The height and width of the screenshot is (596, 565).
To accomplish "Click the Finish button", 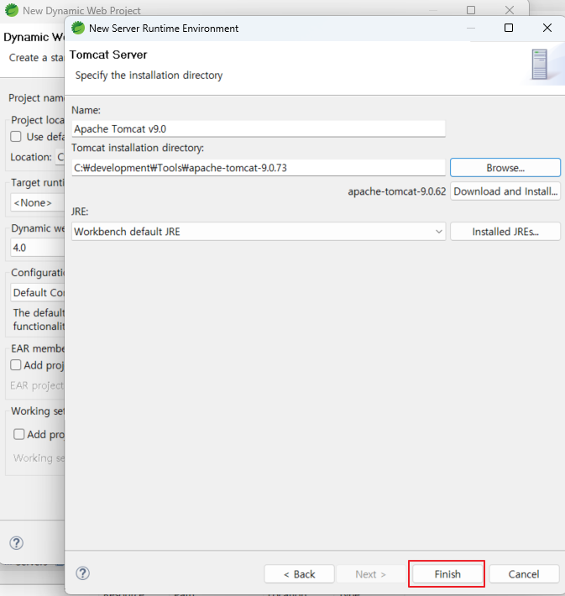I will [x=447, y=573].
